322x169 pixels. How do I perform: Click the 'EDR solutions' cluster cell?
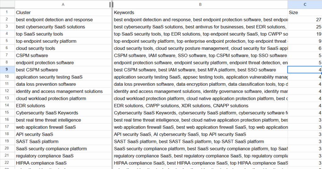[63, 106]
